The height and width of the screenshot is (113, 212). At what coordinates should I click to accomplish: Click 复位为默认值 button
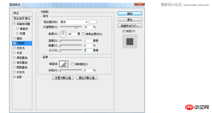(x=87, y=78)
